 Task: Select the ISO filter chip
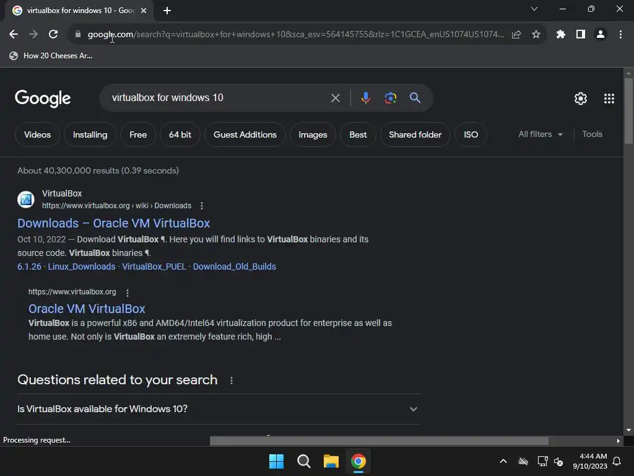coord(471,134)
